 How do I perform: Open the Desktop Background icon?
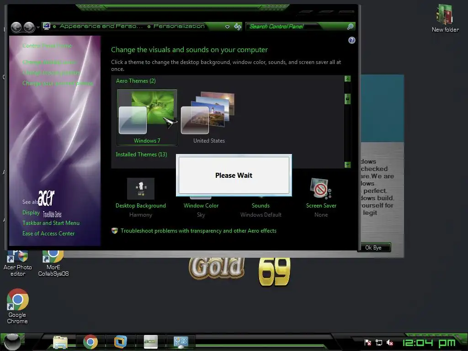[141, 189]
